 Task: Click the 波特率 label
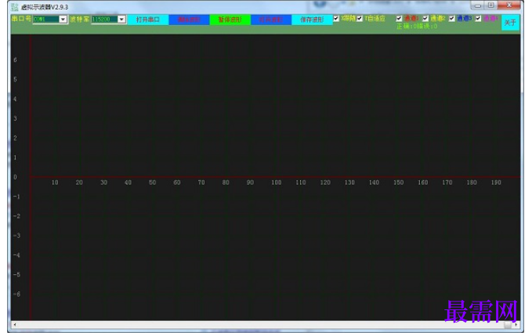click(x=79, y=20)
